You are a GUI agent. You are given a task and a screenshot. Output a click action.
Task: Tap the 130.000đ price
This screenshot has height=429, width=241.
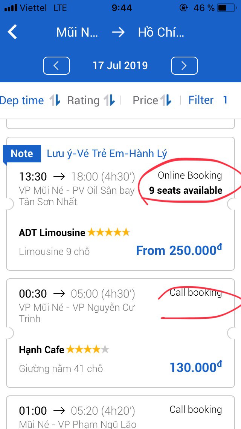click(x=195, y=367)
